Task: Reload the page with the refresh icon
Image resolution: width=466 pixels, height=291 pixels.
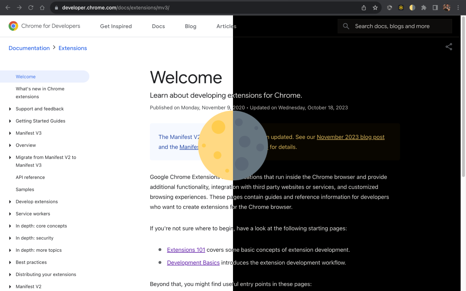Action: tap(31, 7)
